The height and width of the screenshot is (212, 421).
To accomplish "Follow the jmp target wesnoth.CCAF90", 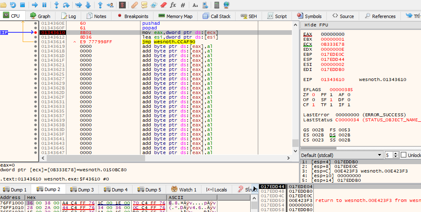I will (174, 42).
